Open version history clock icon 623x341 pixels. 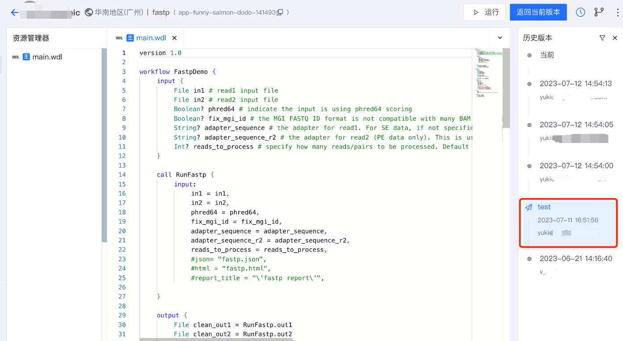click(x=580, y=12)
